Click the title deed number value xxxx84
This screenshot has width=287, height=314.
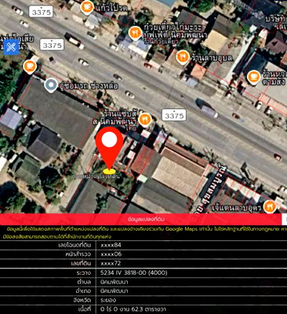[111, 245]
